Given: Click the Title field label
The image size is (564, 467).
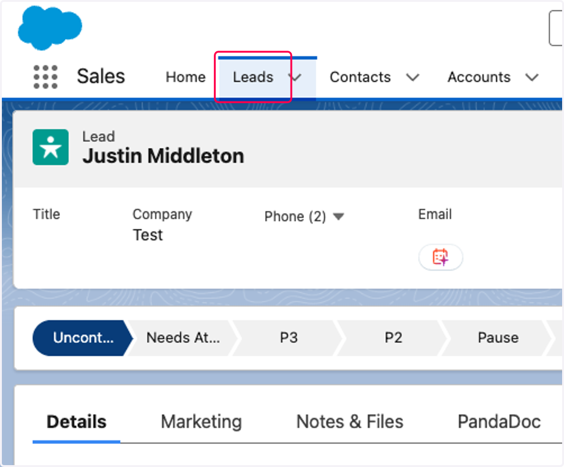Looking at the screenshot, I should click(47, 214).
